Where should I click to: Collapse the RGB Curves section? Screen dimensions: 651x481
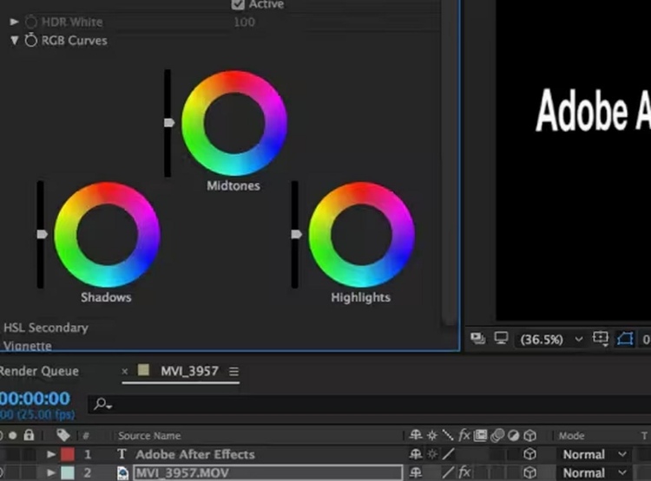point(15,41)
